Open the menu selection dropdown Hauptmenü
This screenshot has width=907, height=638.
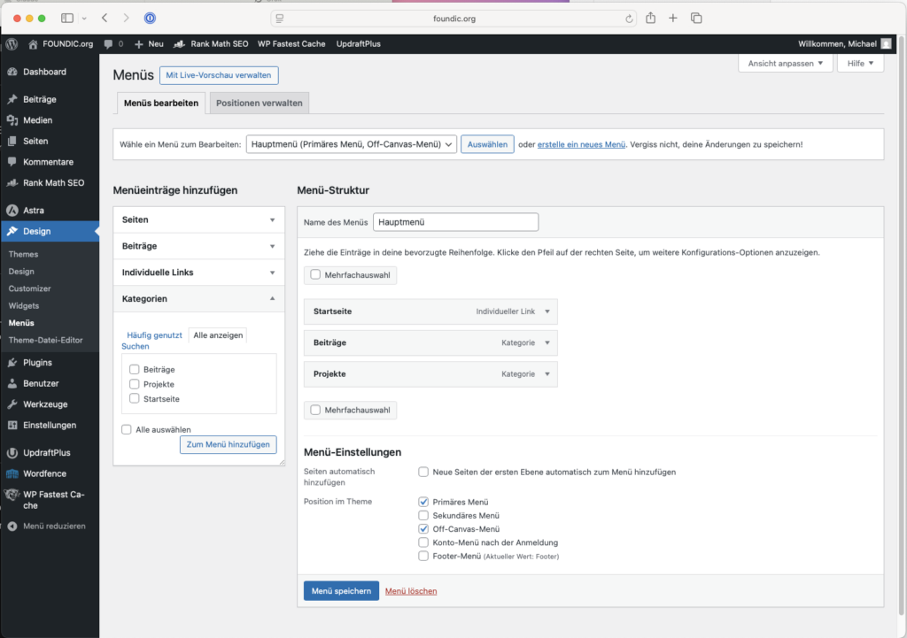click(351, 144)
